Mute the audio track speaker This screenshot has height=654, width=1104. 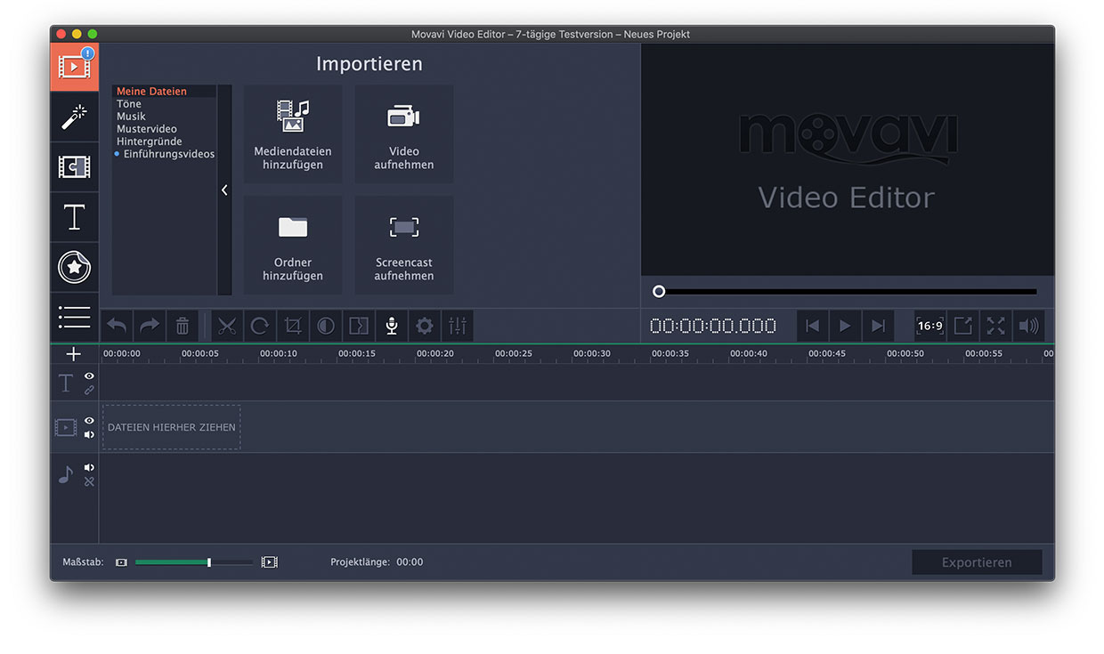(x=89, y=467)
